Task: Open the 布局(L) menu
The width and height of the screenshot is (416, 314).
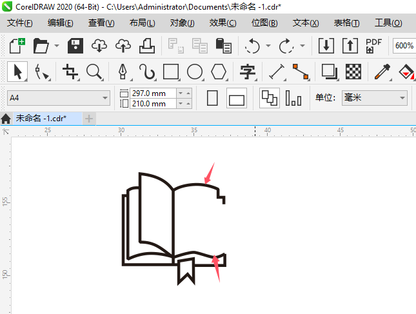Action: click(x=142, y=23)
